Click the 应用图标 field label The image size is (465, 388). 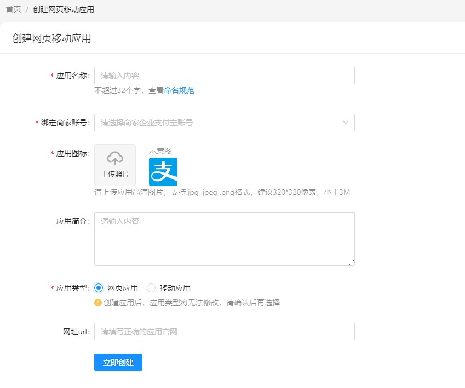point(73,153)
